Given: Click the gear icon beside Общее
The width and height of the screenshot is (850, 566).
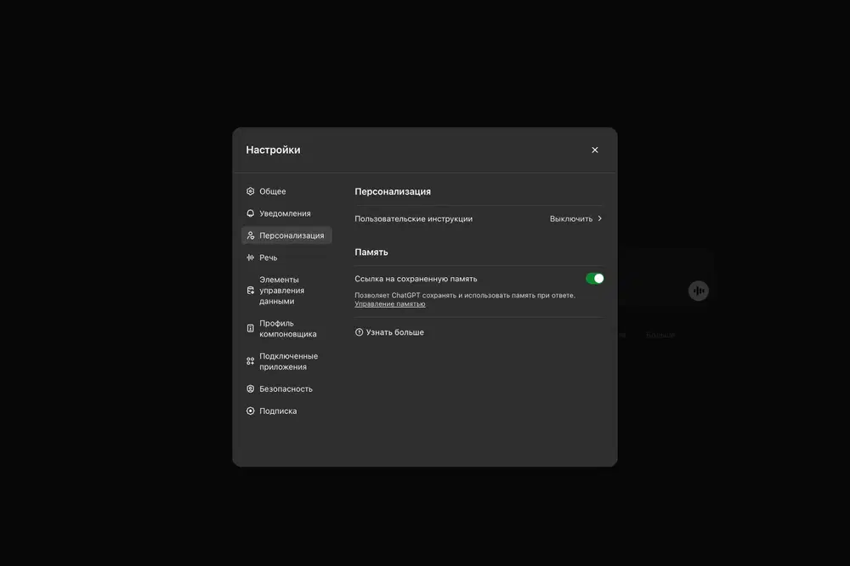Looking at the screenshot, I should 250,191.
